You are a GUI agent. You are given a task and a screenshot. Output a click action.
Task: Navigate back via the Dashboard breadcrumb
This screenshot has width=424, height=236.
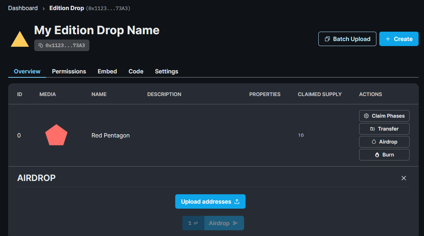(23, 8)
